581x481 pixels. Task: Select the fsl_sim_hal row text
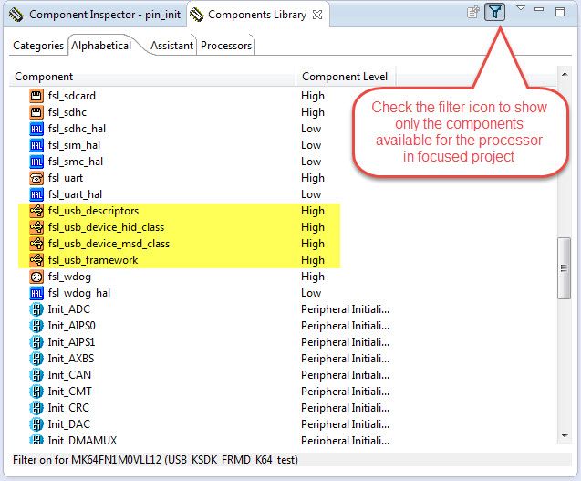(x=74, y=145)
